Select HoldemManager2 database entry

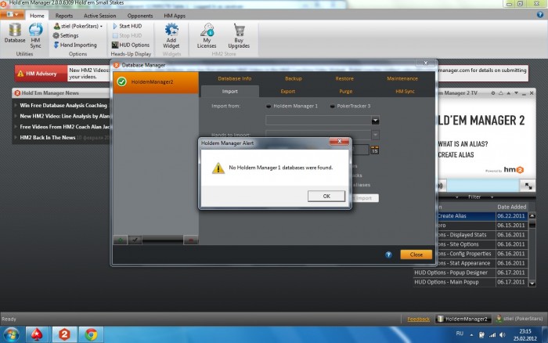tap(156, 82)
